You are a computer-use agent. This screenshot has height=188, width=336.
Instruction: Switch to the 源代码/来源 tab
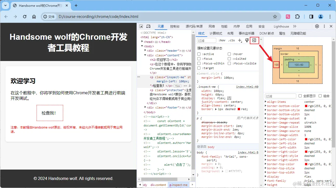click(x=194, y=26)
